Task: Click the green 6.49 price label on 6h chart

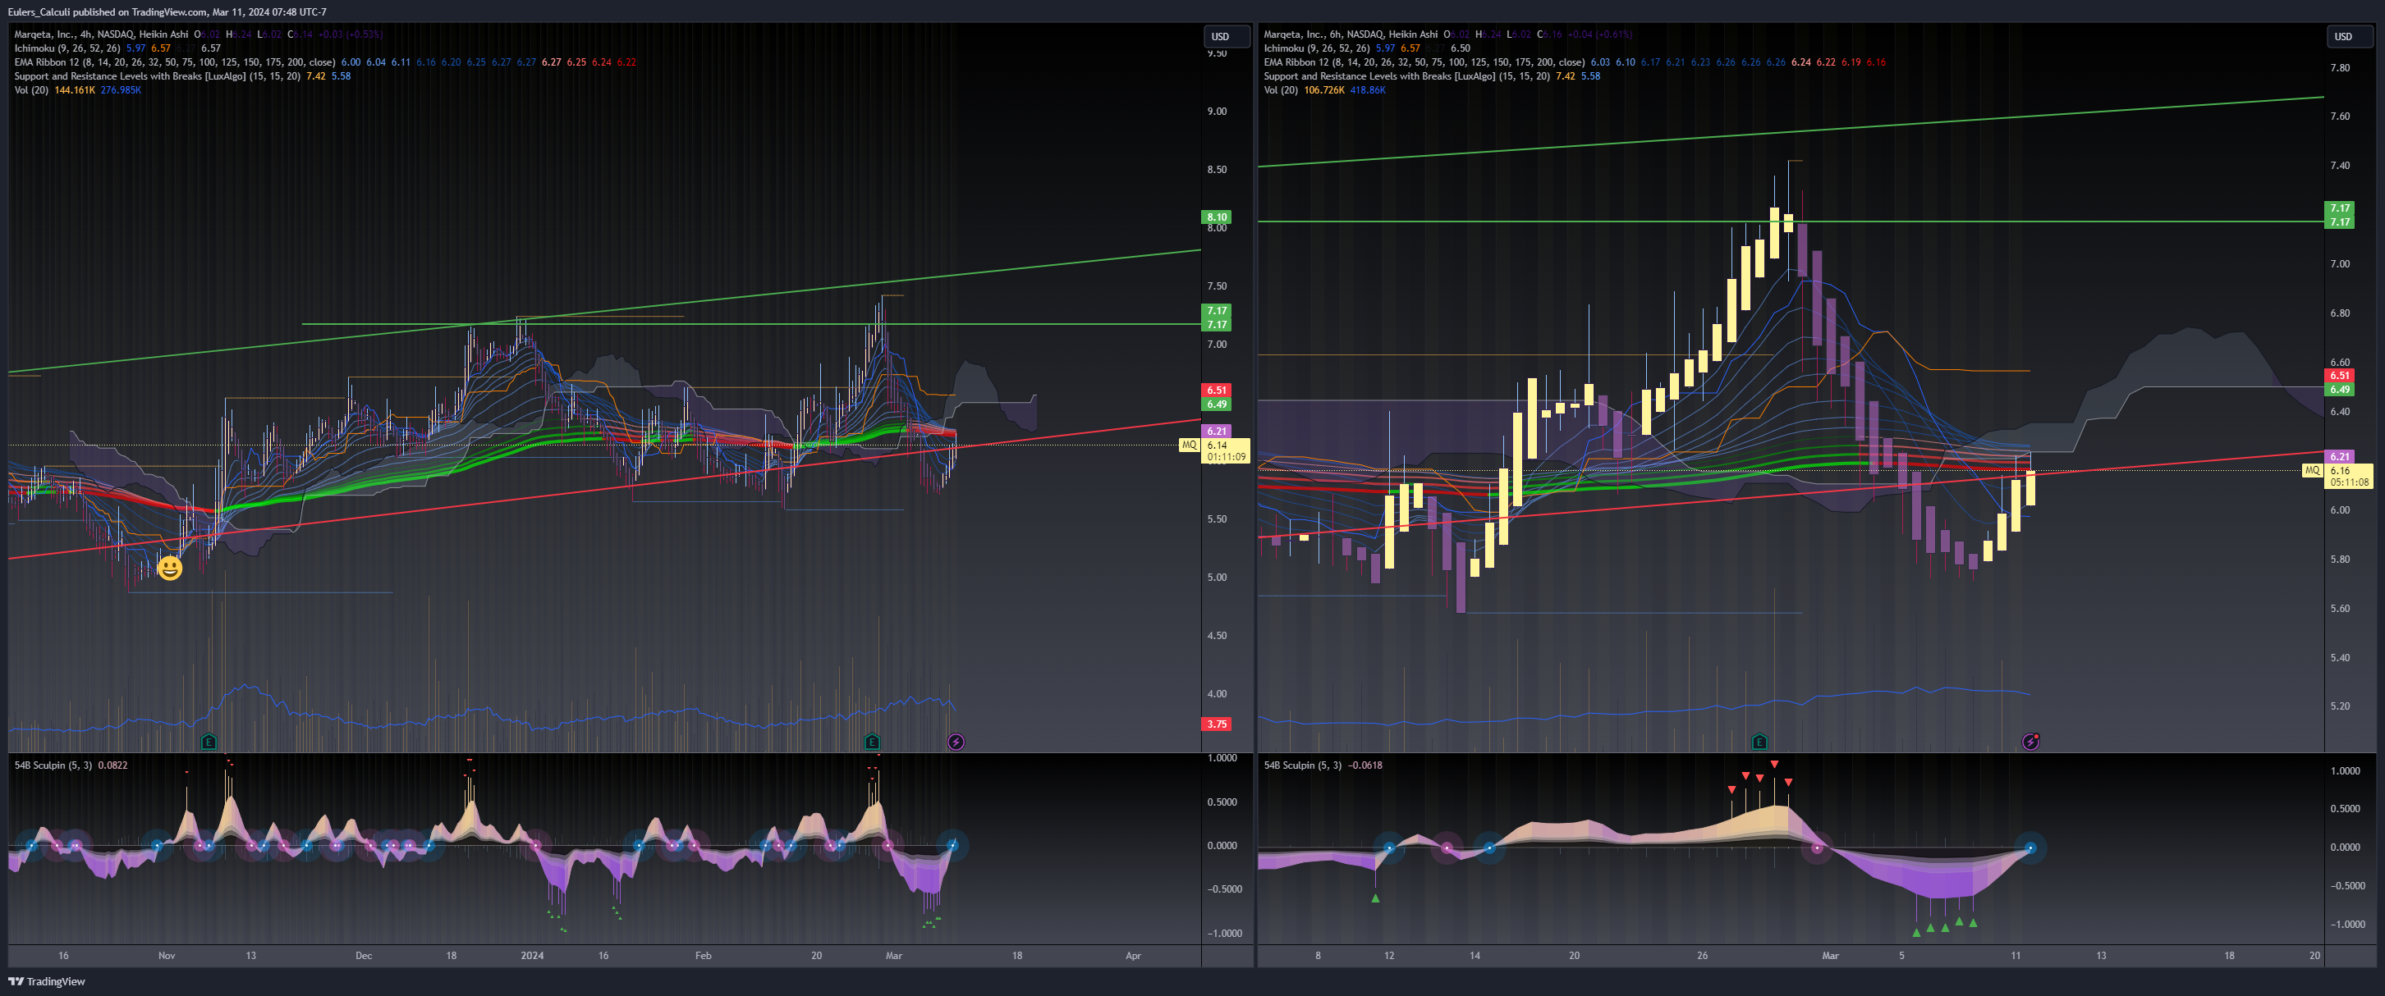Action: pos(2340,390)
